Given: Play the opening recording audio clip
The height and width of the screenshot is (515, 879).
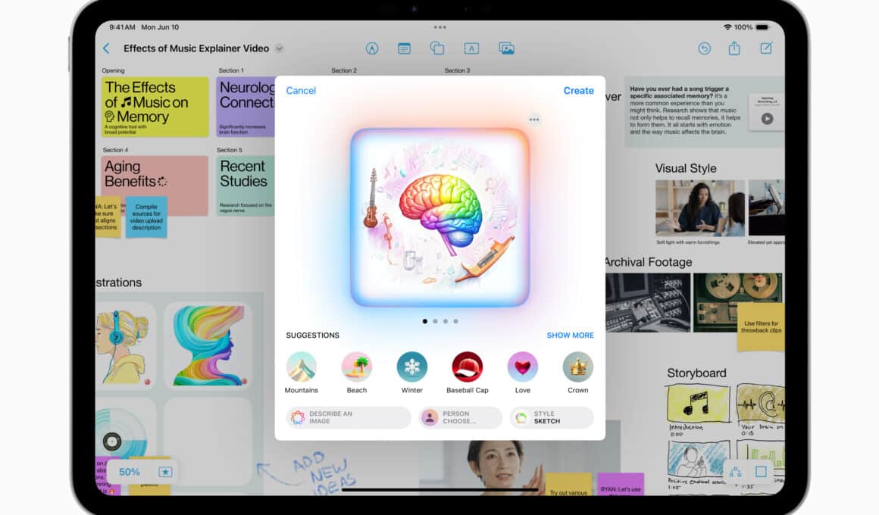Looking at the screenshot, I should click(x=767, y=119).
